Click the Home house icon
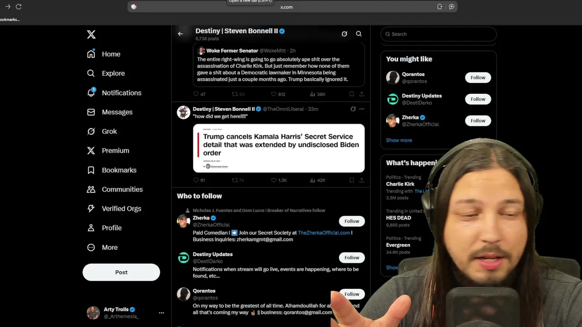The width and height of the screenshot is (582, 327). tap(91, 54)
